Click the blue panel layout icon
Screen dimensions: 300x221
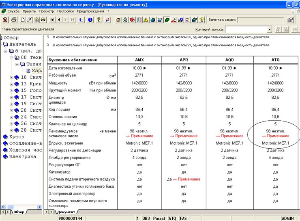click(139, 20)
